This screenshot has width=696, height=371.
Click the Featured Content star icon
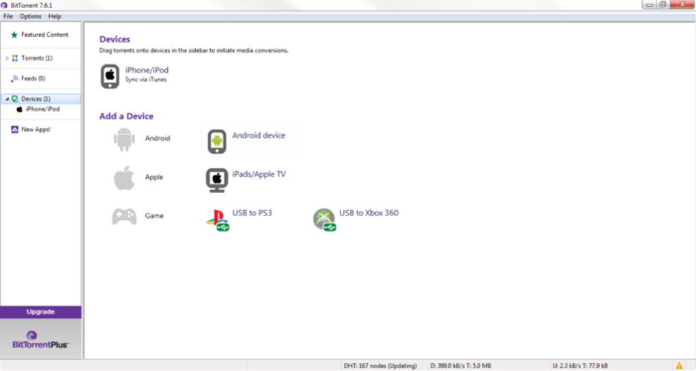[14, 35]
